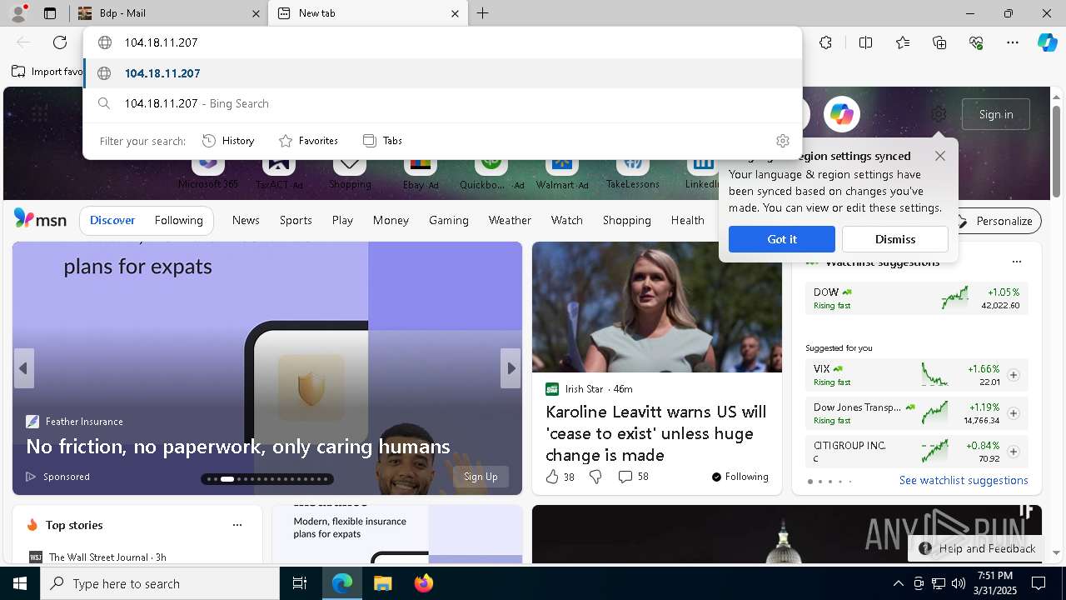Click the Copilot logo on new tab page
Image resolution: width=1066 pixels, height=600 pixels.
pyautogui.click(x=841, y=114)
